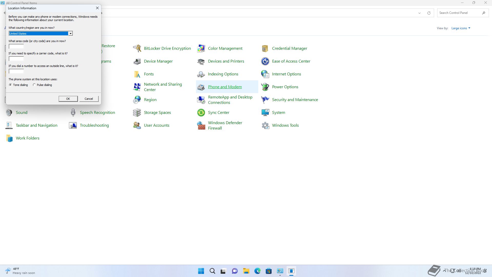Click the Device Manager icon
Screen dimensions: 492x277
(137, 61)
